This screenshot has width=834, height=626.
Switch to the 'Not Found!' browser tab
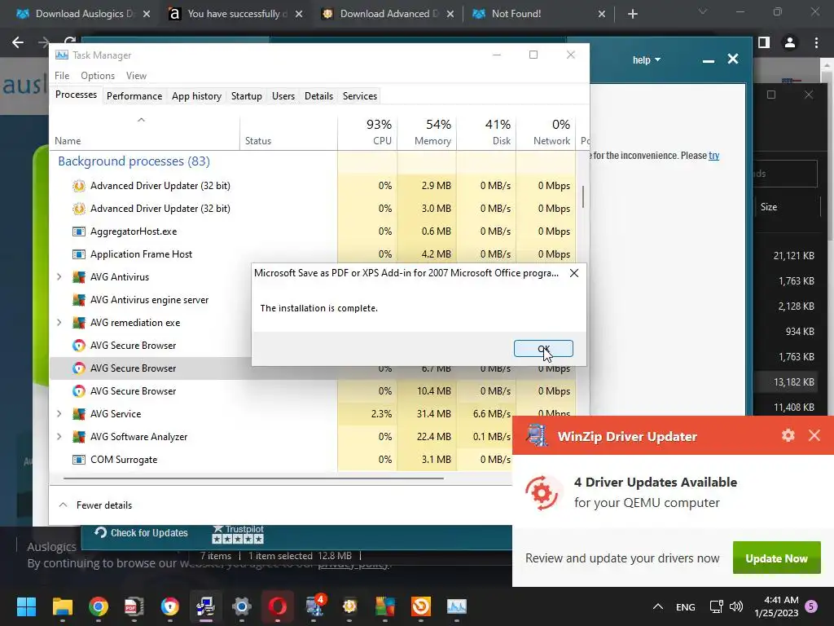538,14
